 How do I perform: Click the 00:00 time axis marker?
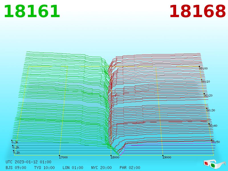click(203, 68)
